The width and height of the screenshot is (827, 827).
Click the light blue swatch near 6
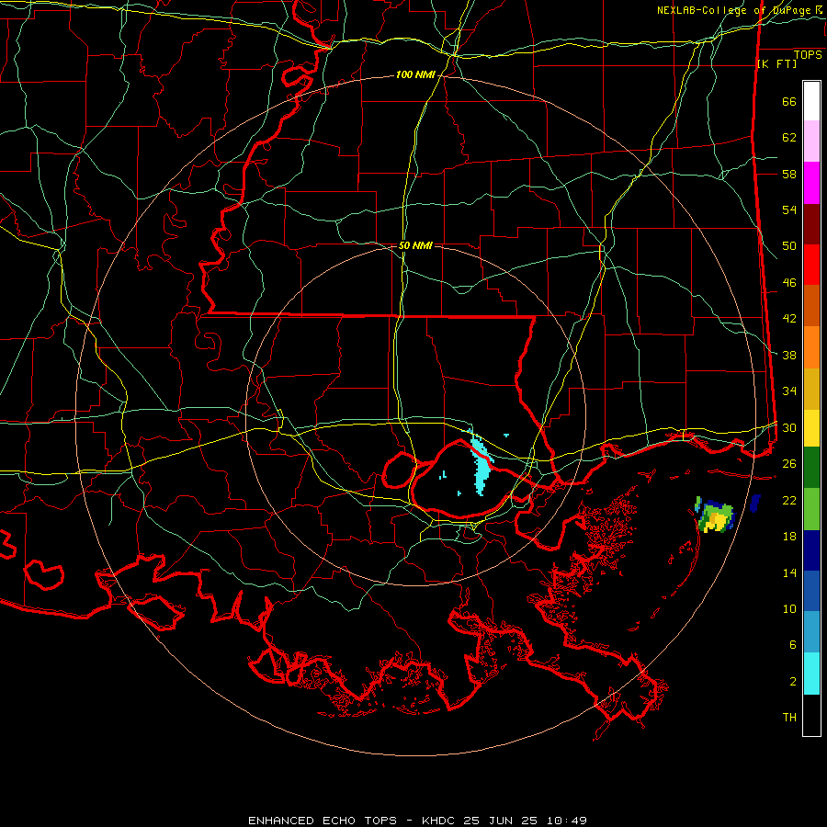click(811, 632)
